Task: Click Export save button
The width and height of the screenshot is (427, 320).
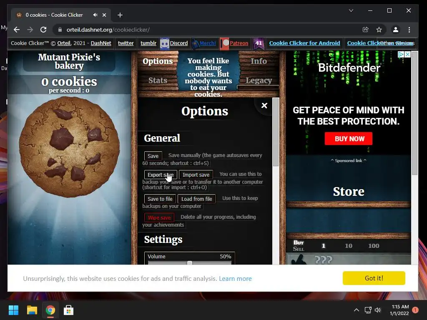Action: (161, 175)
